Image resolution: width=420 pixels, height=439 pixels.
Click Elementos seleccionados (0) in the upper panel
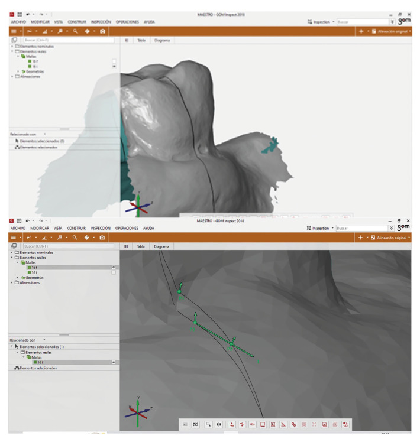point(41,141)
